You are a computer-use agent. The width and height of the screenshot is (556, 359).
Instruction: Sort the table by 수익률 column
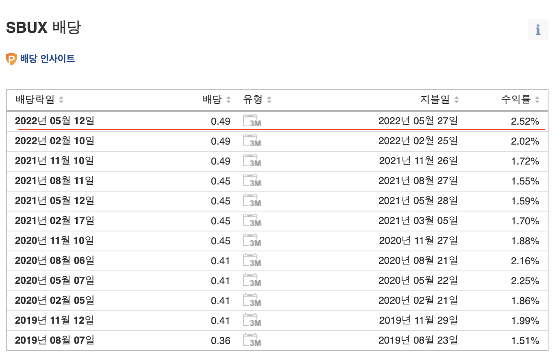tap(520, 100)
